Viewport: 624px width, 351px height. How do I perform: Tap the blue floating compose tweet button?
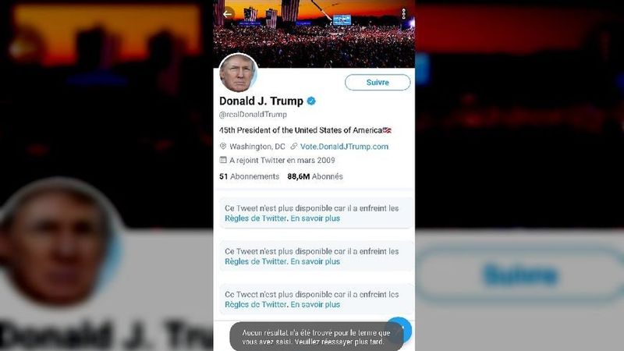pyautogui.click(x=401, y=328)
